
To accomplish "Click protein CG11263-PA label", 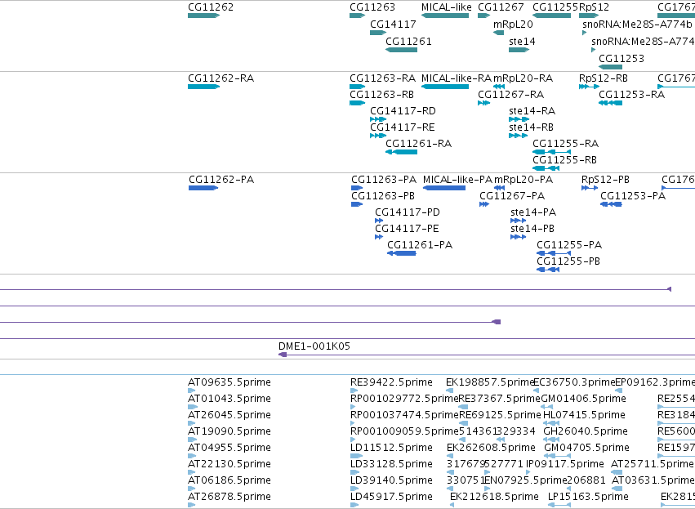I will click(384, 180).
